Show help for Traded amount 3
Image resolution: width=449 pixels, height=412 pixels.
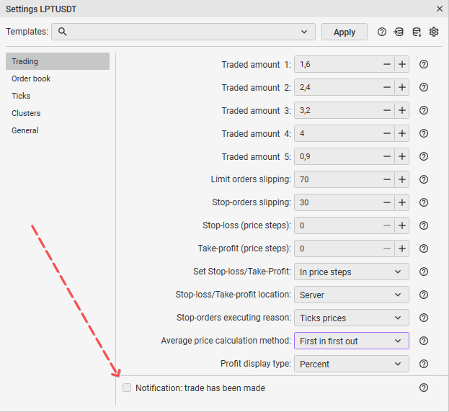(424, 110)
